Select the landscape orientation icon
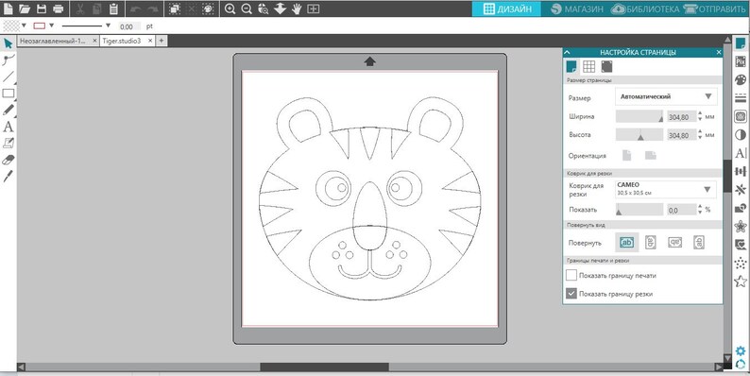This screenshot has height=376, width=750. (651, 155)
